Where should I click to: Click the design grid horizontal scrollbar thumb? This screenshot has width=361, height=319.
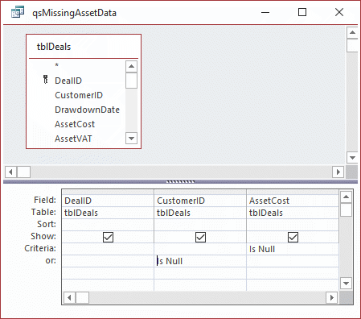(82, 297)
